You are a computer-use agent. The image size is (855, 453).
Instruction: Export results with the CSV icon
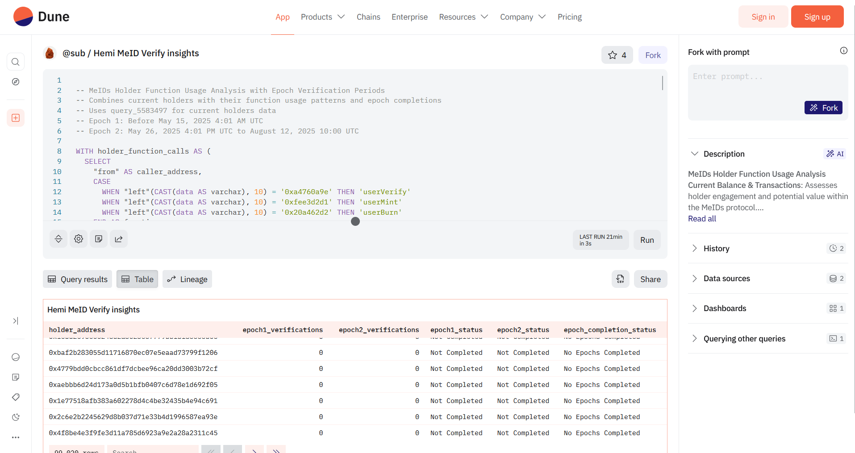pos(621,279)
